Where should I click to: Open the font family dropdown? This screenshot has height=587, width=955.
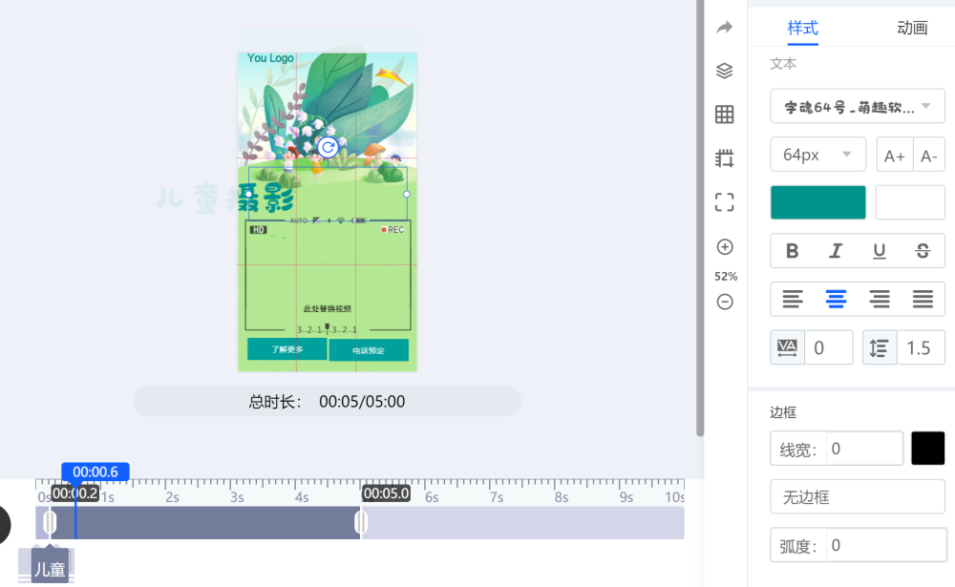click(858, 106)
